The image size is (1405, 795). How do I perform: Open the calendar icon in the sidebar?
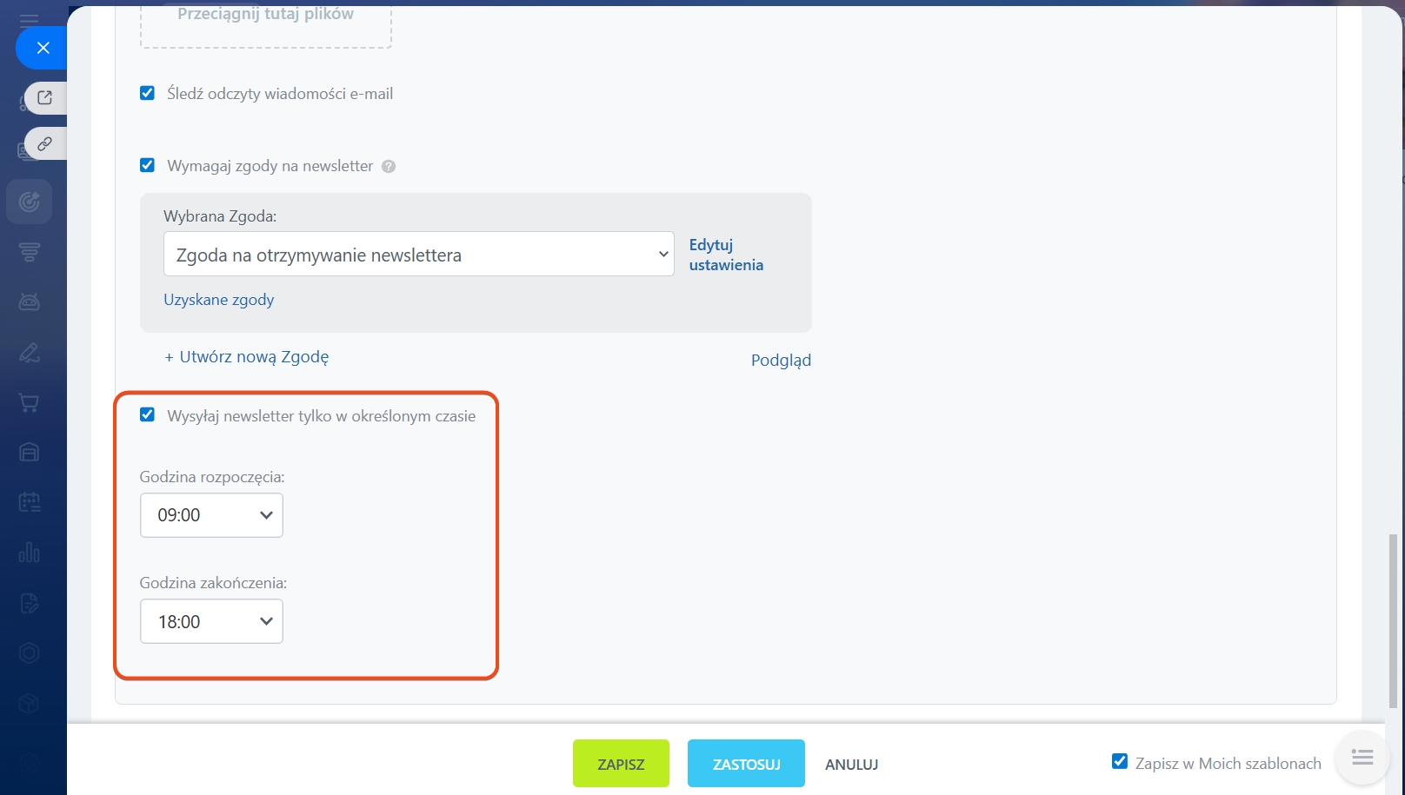pyautogui.click(x=30, y=502)
